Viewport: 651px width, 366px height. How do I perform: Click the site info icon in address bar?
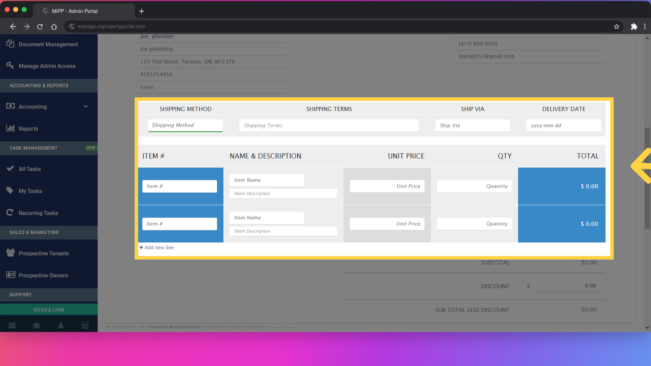[72, 26]
